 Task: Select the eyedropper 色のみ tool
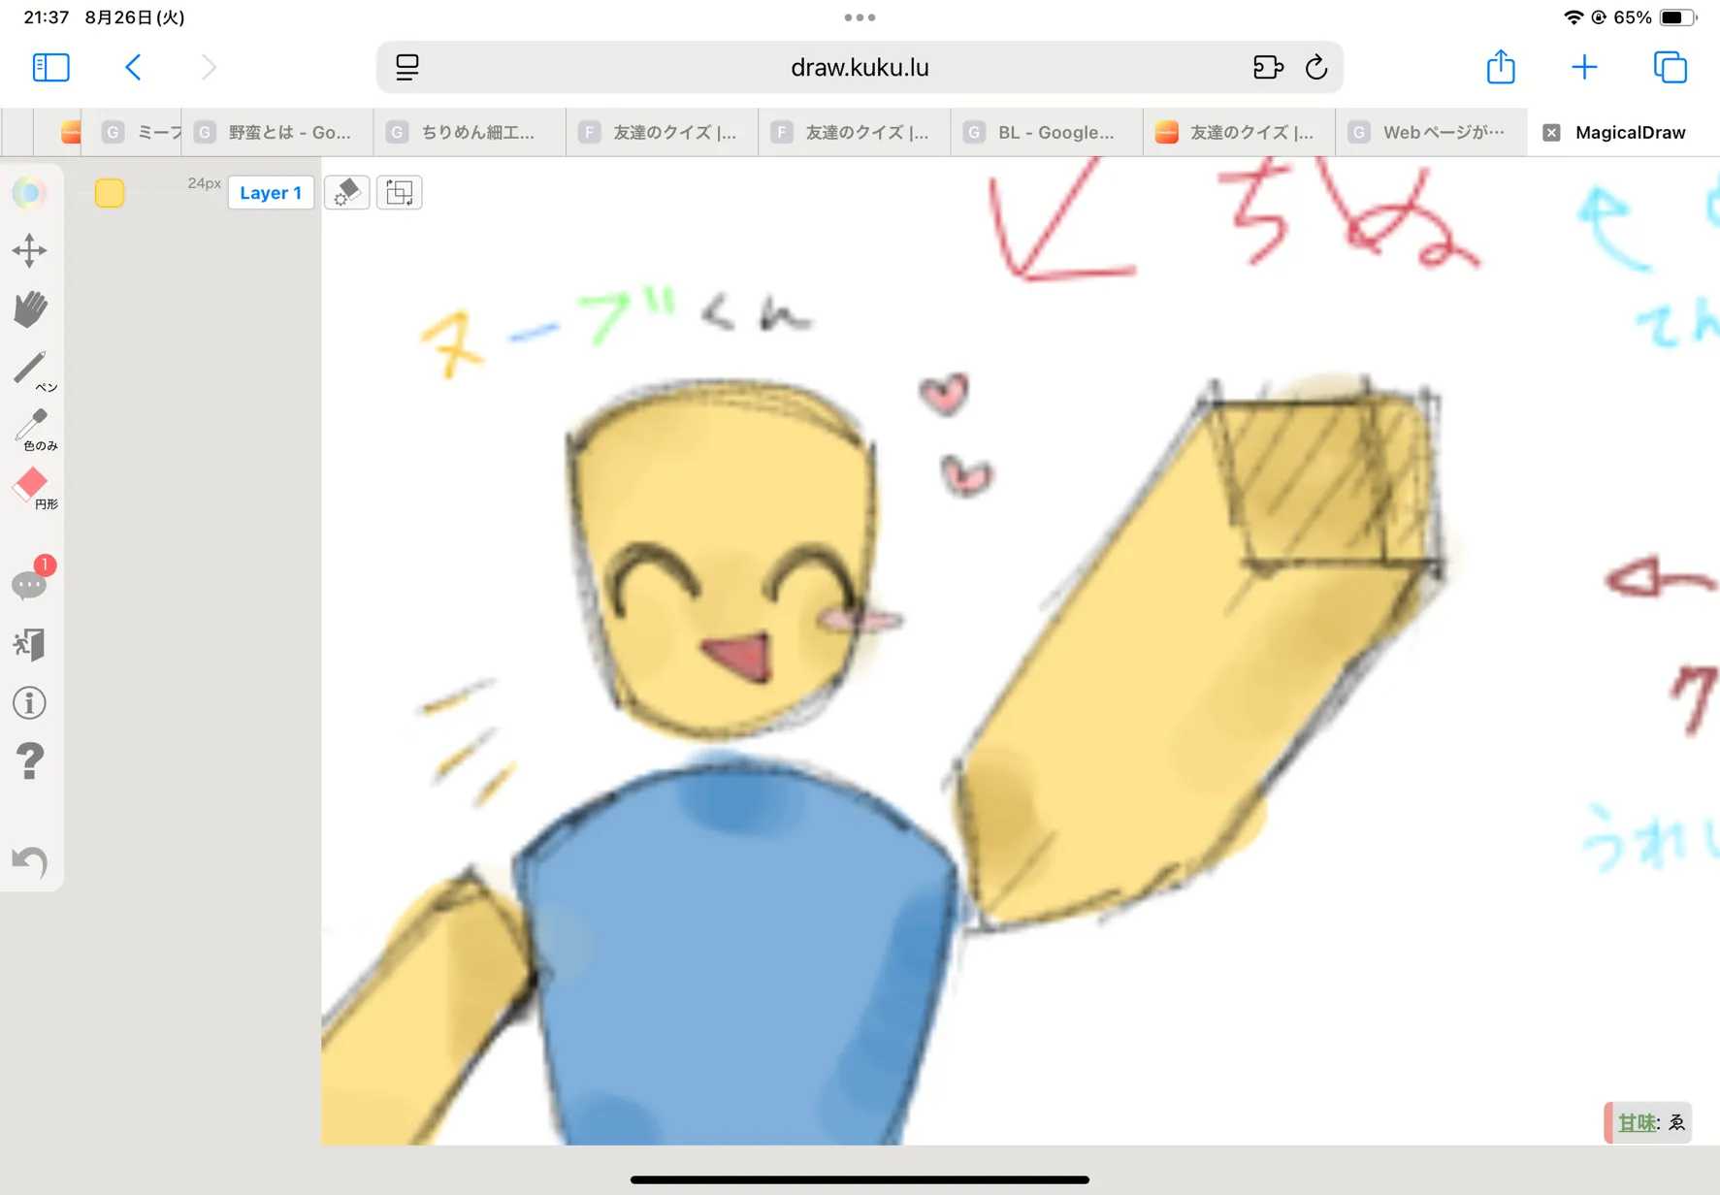pyautogui.click(x=34, y=429)
